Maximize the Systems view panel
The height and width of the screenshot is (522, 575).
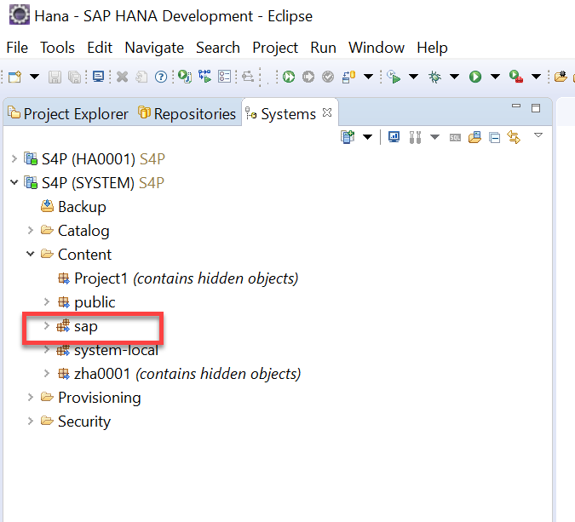536,108
